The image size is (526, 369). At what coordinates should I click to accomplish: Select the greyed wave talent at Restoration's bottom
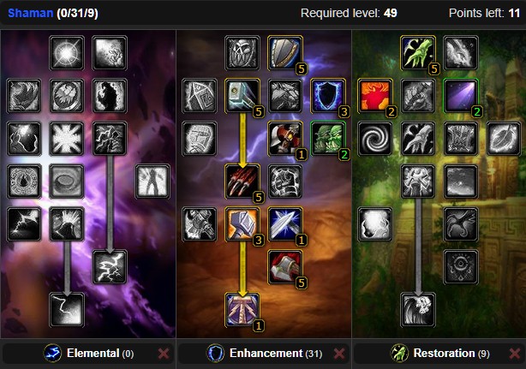point(418,310)
